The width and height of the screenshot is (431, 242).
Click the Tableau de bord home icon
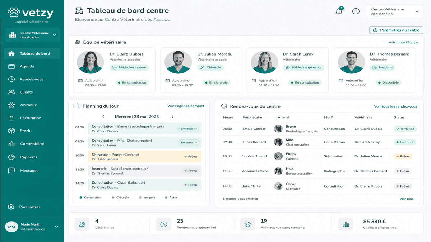point(11,54)
